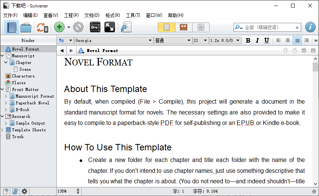This screenshot has width=319, height=196.
Task: Go back in document history
Action: point(62,50)
